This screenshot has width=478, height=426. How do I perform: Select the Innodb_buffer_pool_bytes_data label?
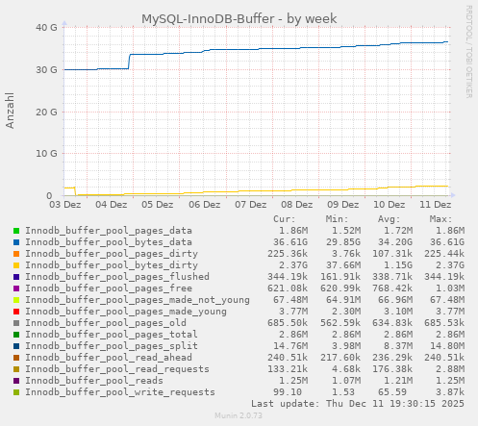(109, 242)
